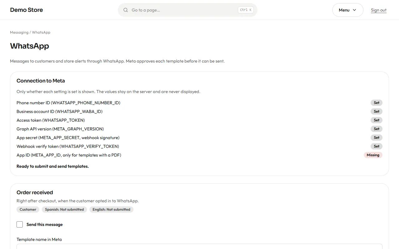This screenshot has width=399, height=249.
Task: Click the Sign out link
Action: click(x=378, y=10)
